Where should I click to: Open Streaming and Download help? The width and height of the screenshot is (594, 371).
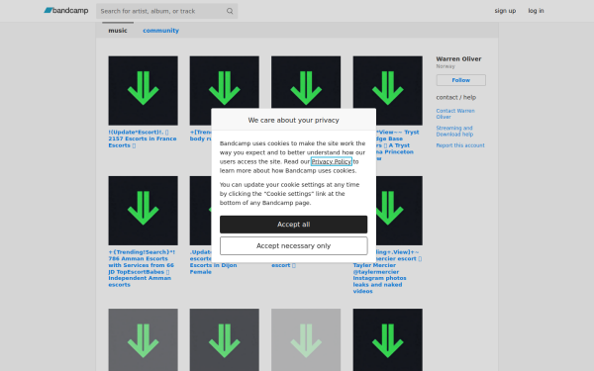pyautogui.click(x=454, y=131)
